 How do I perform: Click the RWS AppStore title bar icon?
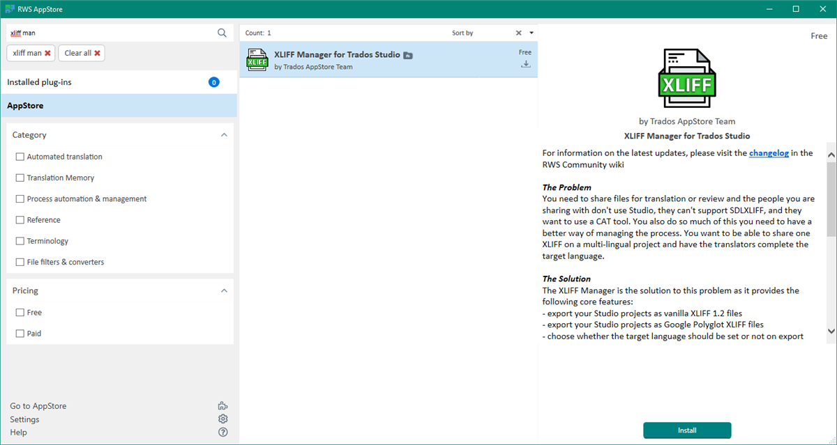pyautogui.click(x=10, y=9)
